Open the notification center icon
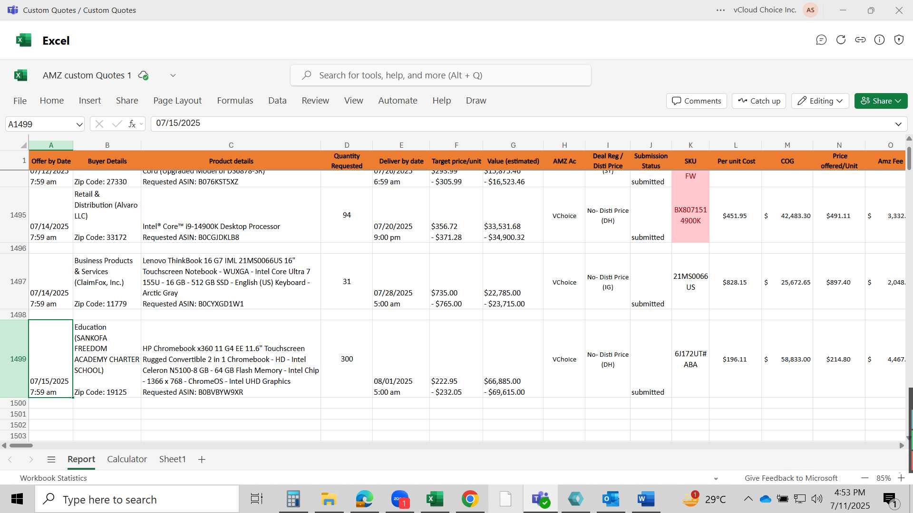Image resolution: width=913 pixels, height=513 pixels. (890, 499)
